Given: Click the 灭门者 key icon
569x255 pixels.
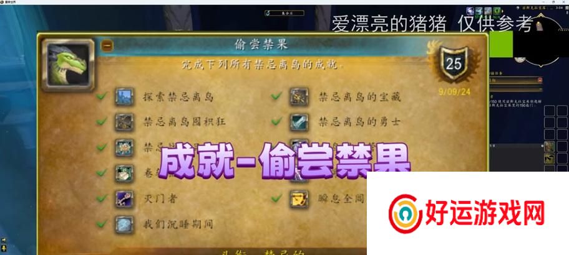Looking at the screenshot, I should pyautogui.click(x=124, y=198).
